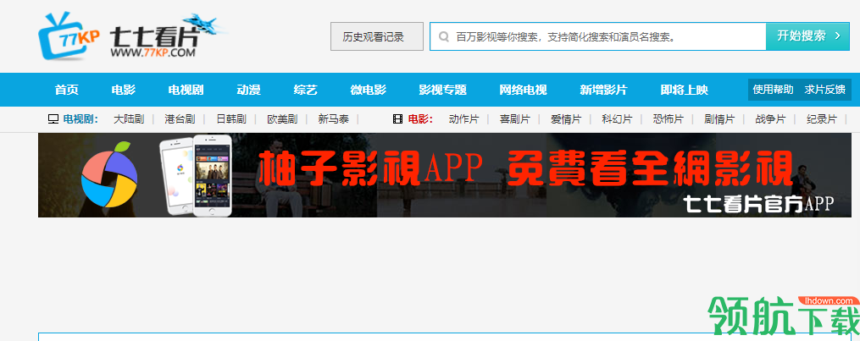Select the 恐怖片 category link

tap(669, 118)
